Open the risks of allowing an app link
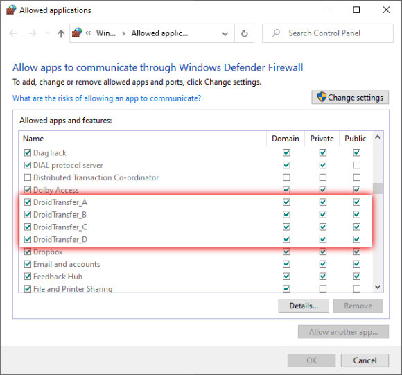The width and height of the screenshot is (402, 375). pyautogui.click(x=107, y=98)
